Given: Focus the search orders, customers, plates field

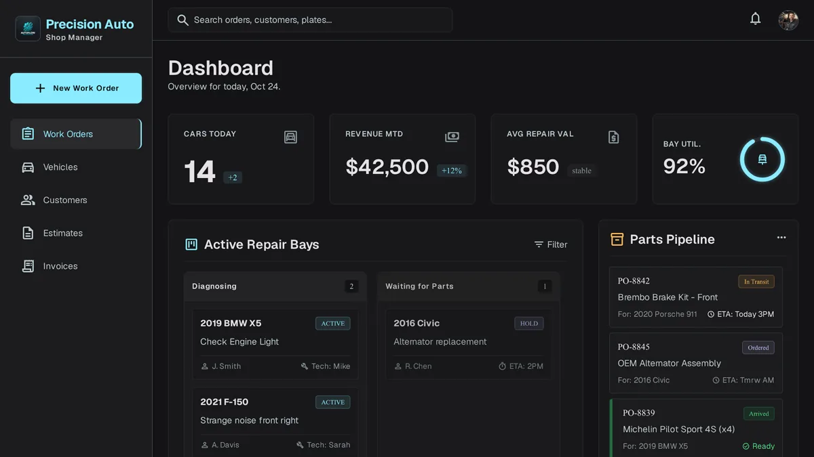Looking at the screenshot, I should point(310,20).
